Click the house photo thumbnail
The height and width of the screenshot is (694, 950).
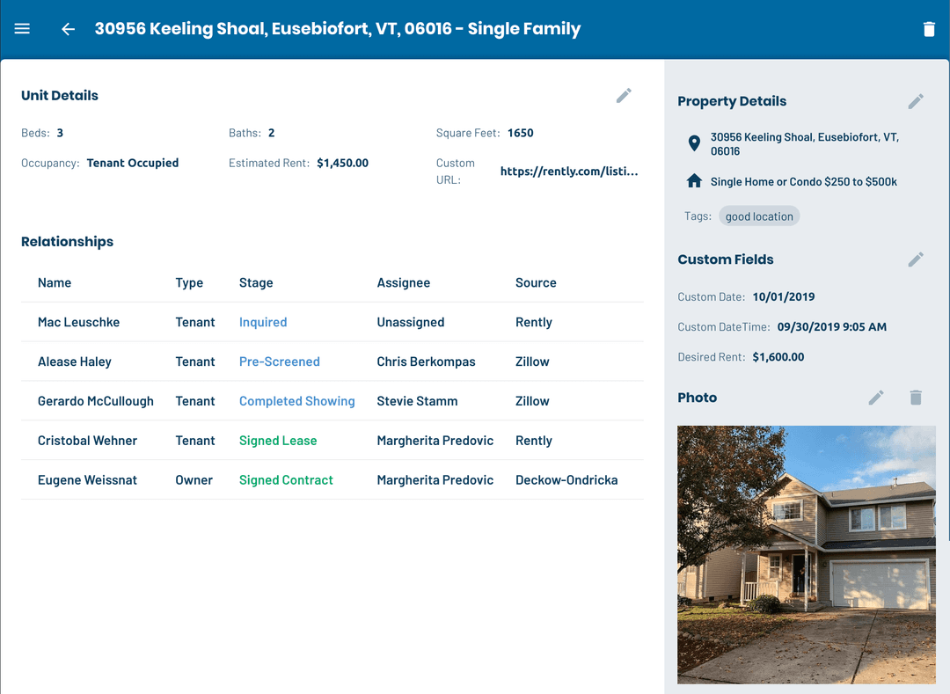806,554
